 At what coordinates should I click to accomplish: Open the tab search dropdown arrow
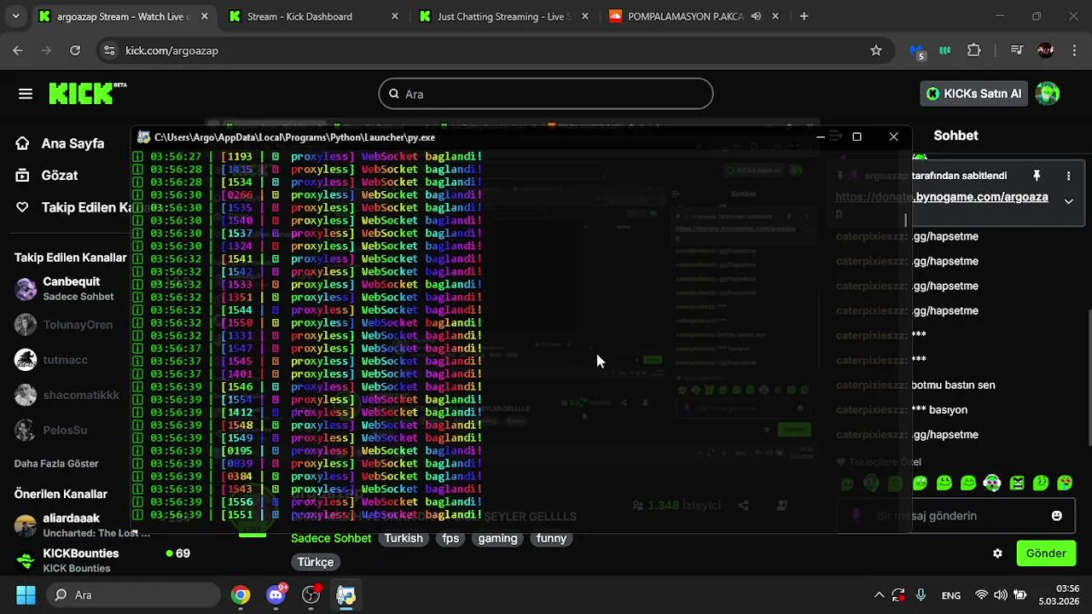pos(15,16)
